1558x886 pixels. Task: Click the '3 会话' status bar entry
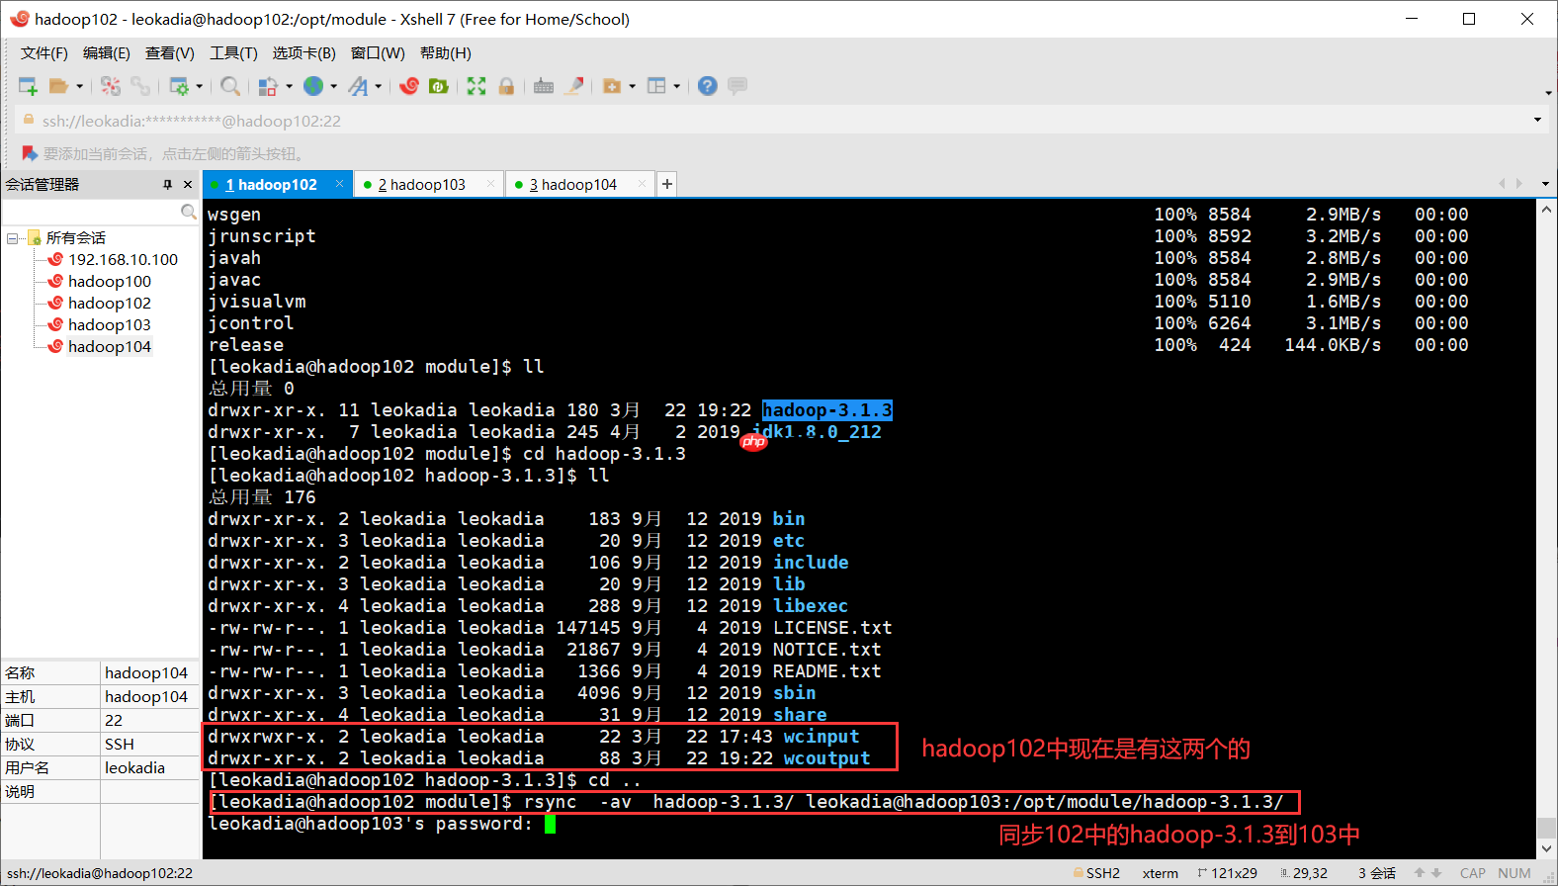tap(1377, 873)
